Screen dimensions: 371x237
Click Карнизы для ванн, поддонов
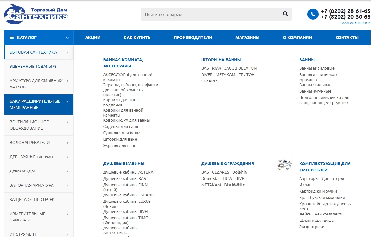coord(121,102)
